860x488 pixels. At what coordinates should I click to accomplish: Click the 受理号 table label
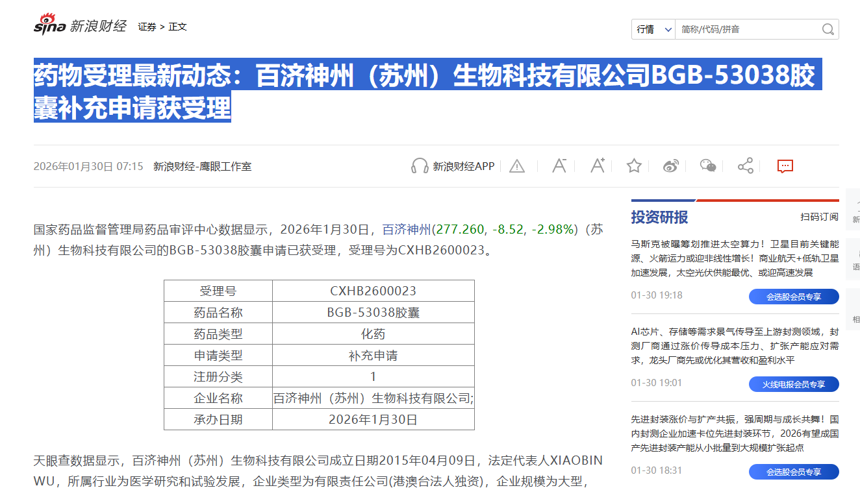click(218, 291)
